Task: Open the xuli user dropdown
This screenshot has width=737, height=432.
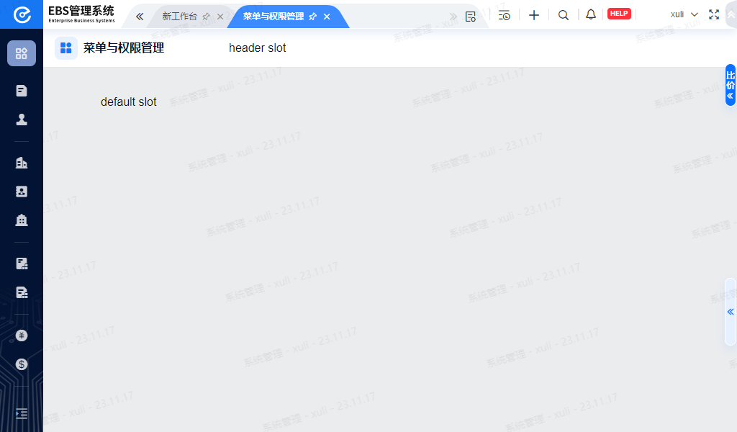Action: coord(684,14)
